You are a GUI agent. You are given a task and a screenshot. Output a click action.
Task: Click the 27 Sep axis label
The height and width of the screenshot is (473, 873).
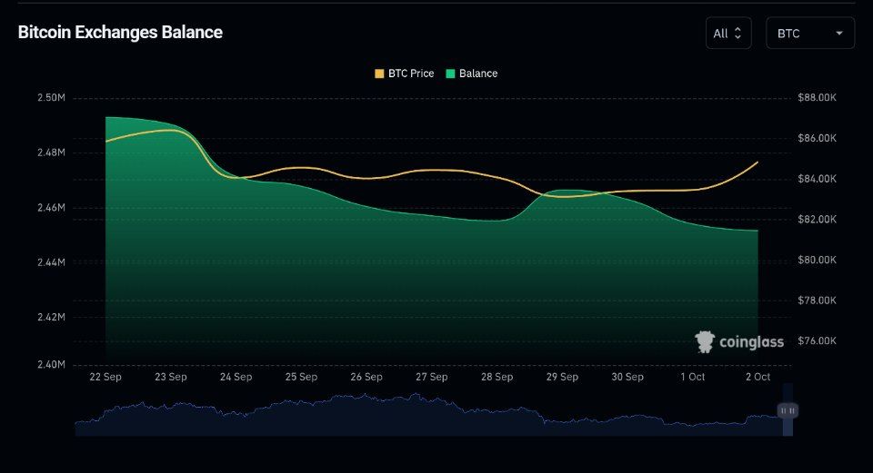tap(431, 377)
